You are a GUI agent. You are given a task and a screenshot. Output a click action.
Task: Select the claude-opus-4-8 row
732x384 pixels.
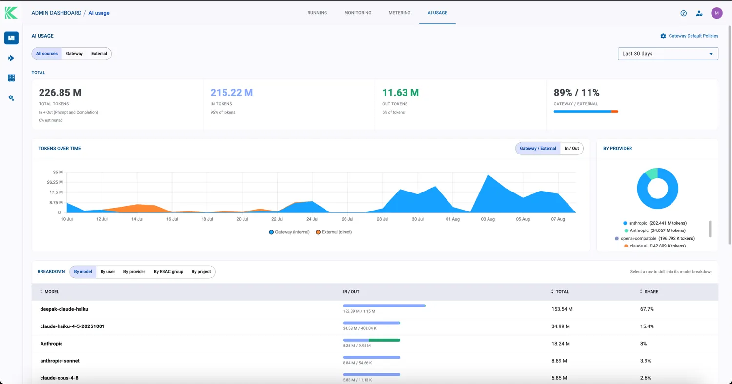click(x=375, y=377)
